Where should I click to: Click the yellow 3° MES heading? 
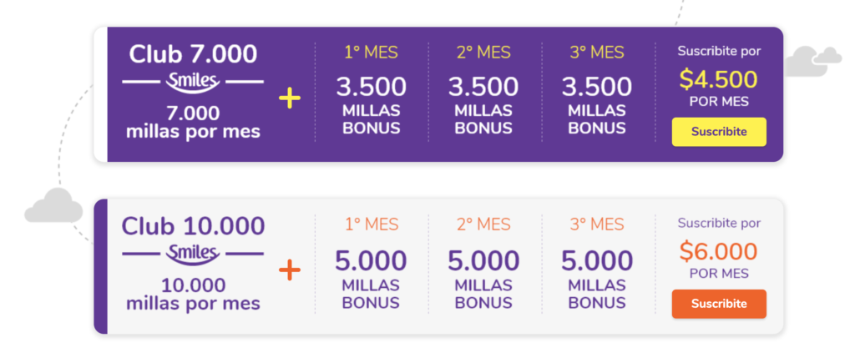click(x=597, y=53)
